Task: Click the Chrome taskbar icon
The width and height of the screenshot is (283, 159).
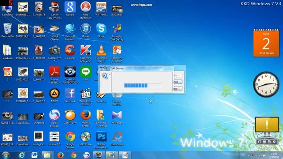Action: pos(73,155)
